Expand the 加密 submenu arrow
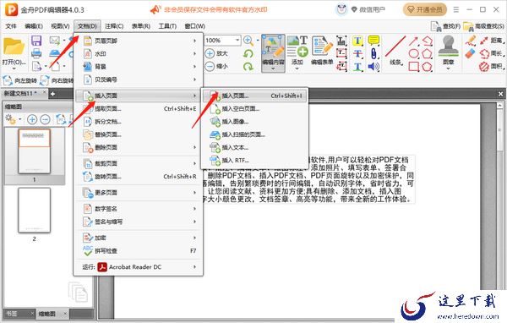Viewport: 507px width, 323px height. [194, 238]
